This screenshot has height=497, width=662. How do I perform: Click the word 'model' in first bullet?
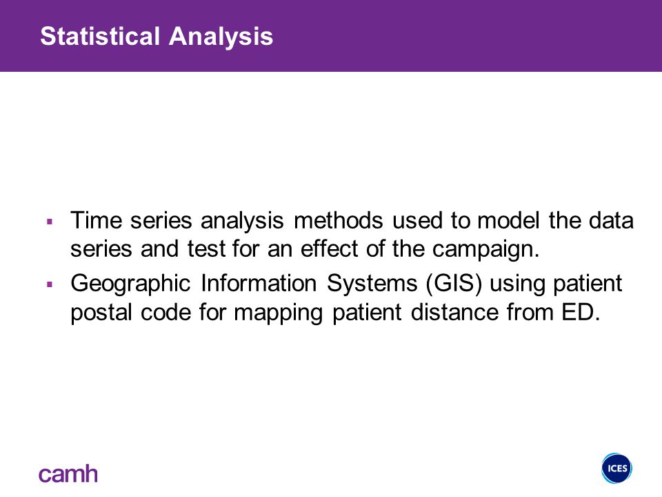[509, 220]
